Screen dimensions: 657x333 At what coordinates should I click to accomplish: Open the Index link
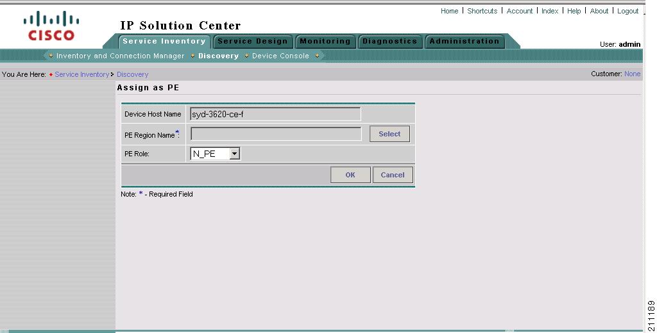pyautogui.click(x=550, y=12)
